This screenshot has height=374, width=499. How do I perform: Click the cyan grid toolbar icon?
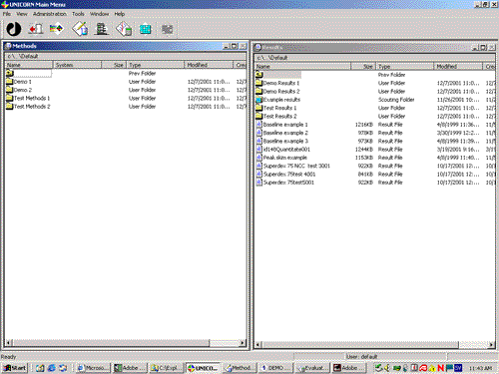(x=145, y=29)
